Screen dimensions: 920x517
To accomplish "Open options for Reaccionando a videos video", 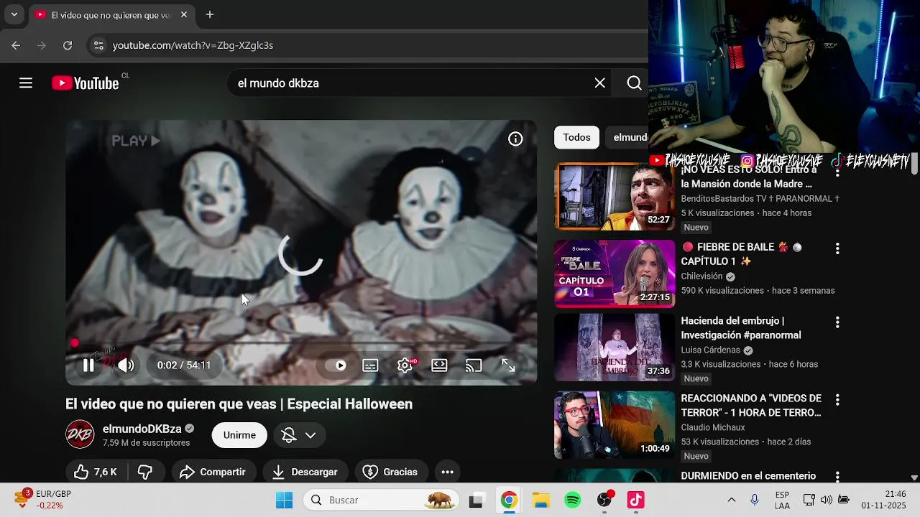I will pyautogui.click(x=837, y=400).
